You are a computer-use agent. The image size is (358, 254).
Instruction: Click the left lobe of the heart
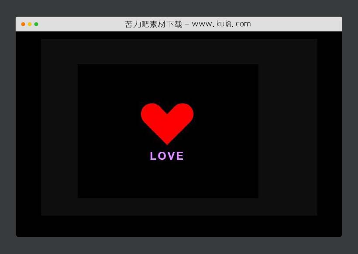pyautogui.click(x=152, y=114)
